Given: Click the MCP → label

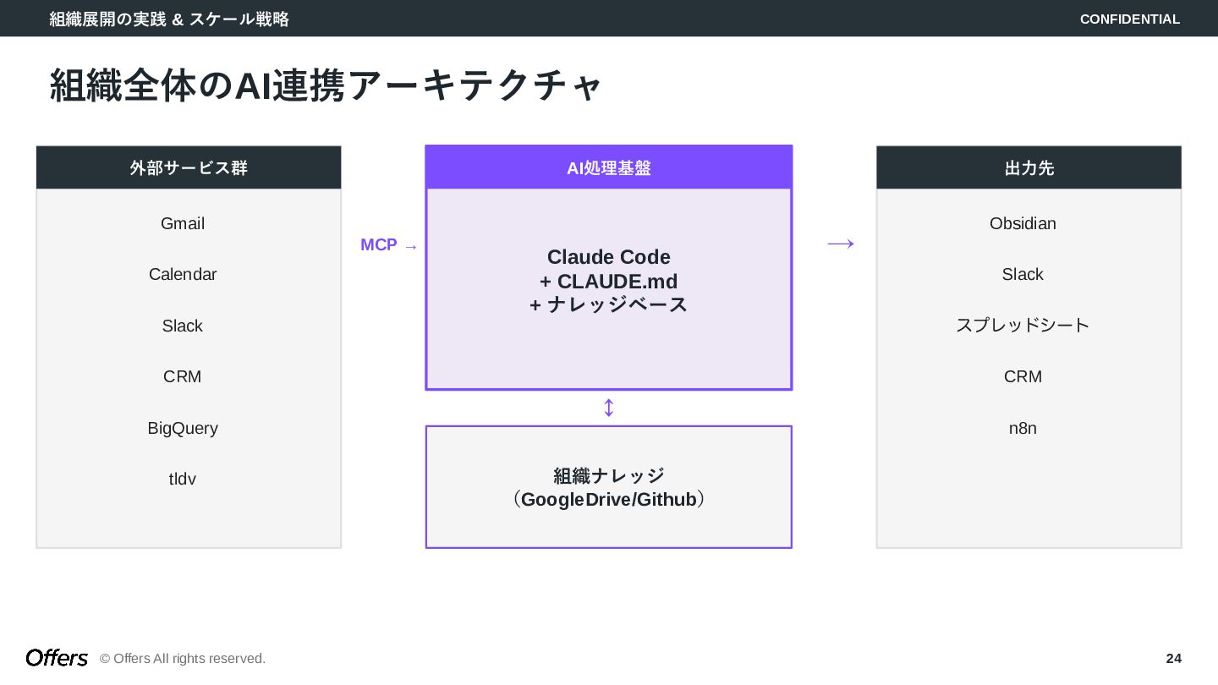Looking at the screenshot, I should tap(389, 245).
